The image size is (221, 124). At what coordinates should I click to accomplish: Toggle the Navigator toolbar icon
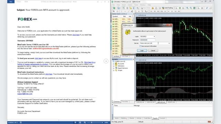(131, 8)
